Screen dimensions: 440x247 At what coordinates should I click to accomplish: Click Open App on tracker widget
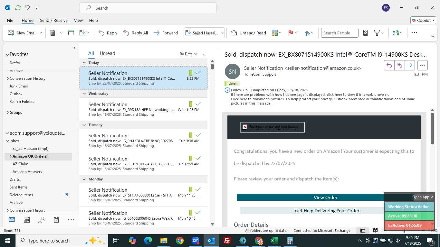[422, 197]
